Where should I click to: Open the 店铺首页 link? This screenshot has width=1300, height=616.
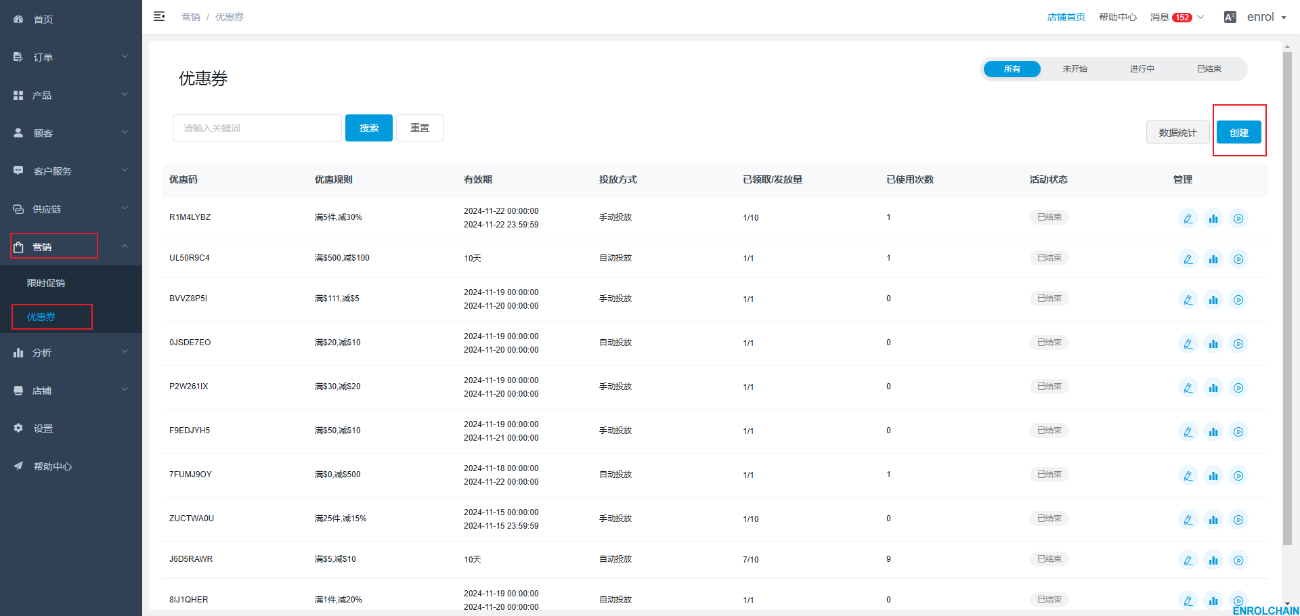pos(1066,17)
